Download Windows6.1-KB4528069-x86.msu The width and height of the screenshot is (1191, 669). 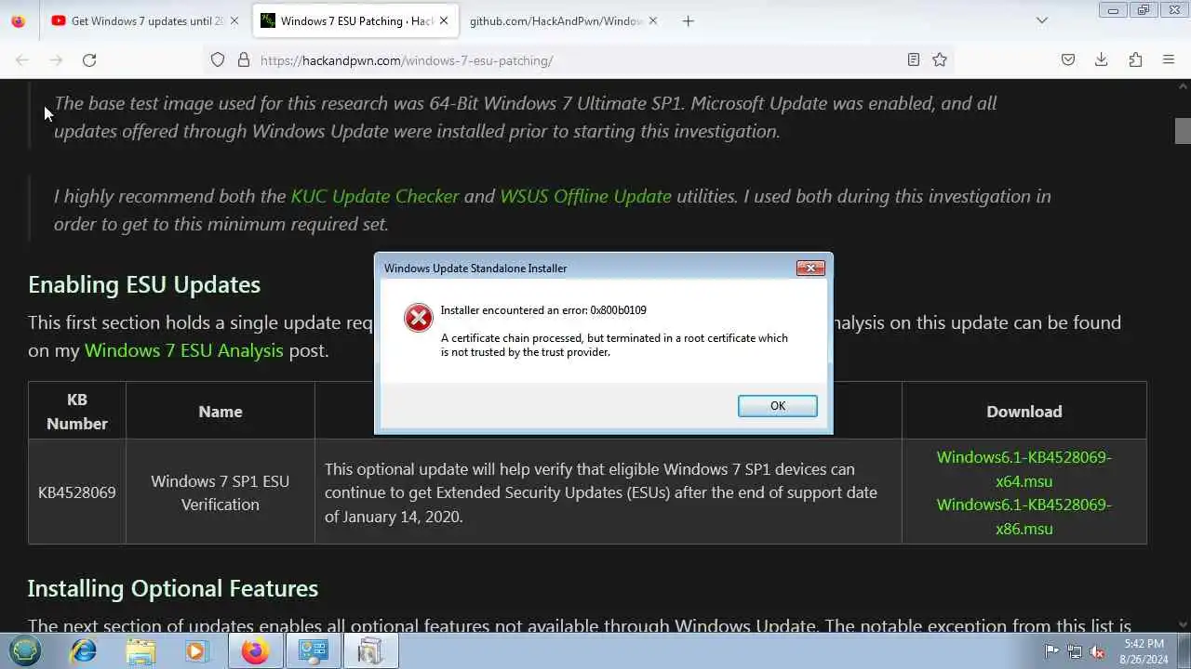[1024, 517]
